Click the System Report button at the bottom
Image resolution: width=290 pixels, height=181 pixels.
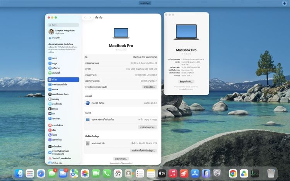click(x=121, y=159)
